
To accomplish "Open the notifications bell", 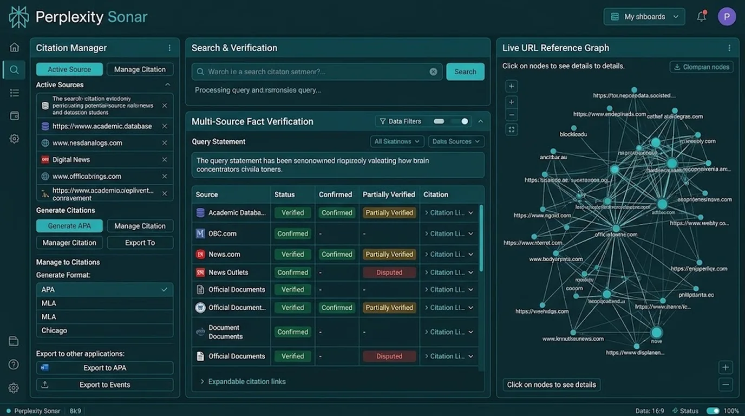I will click(702, 16).
